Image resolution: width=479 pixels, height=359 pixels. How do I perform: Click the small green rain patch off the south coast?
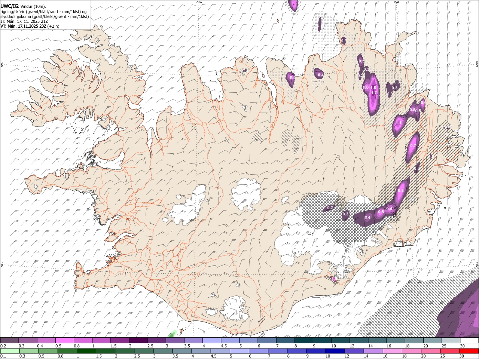[173, 334]
